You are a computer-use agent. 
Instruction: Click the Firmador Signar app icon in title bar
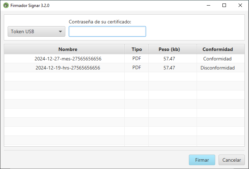[6, 5]
